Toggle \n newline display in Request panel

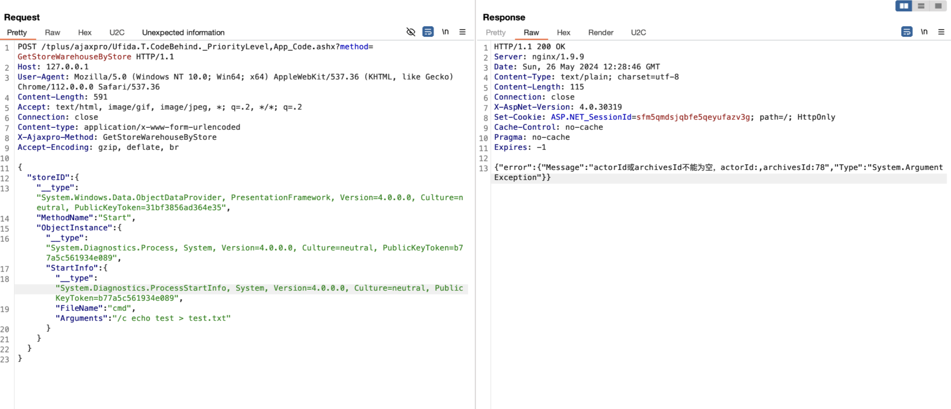point(445,32)
